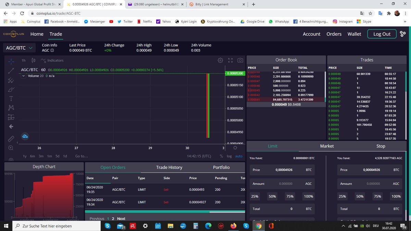Select the prediction and measurement tool

pos(11,117)
